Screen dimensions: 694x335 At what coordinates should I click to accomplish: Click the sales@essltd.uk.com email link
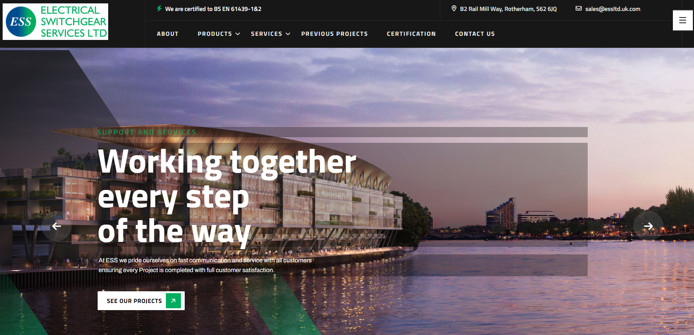pos(613,9)
